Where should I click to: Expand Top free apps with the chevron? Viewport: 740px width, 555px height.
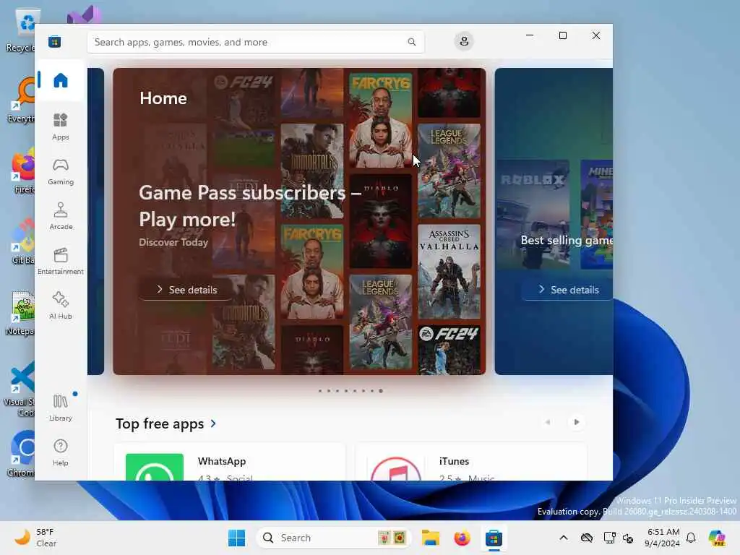213,423
